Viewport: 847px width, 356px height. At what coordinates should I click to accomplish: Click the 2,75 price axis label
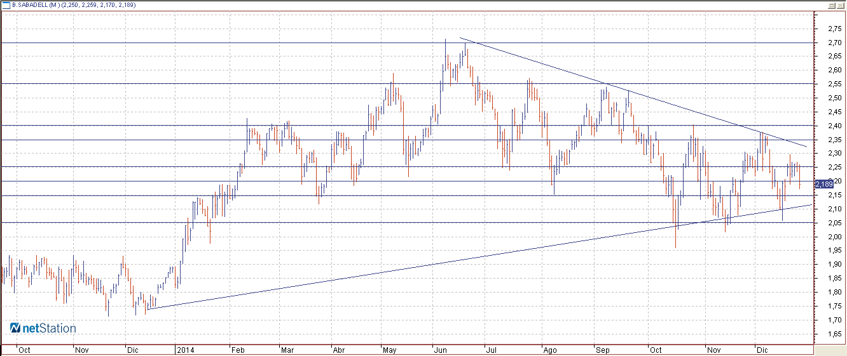(x=835, y=29)
